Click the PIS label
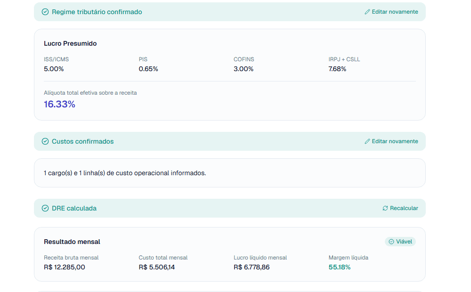 tap(143, 59)
